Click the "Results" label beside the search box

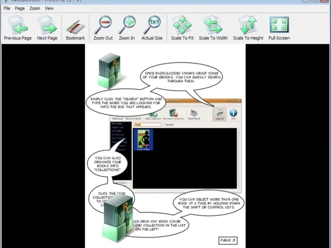click(x=170, y=125)
